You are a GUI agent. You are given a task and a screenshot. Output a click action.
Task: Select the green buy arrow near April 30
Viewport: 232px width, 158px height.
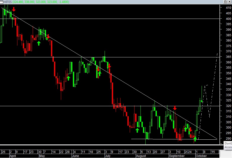point(39,43)
